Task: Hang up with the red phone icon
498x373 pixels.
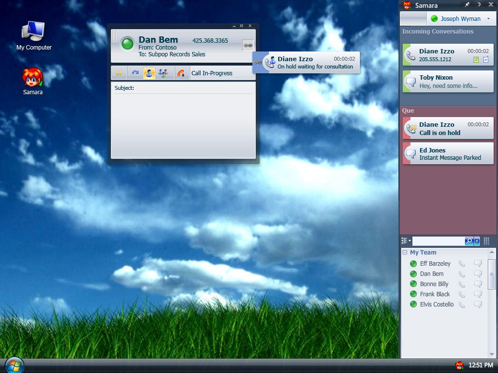Action: (181, 73)
